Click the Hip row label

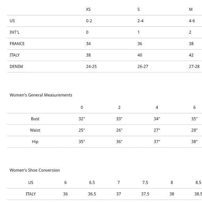pyautogui.click(x=35, y=142)
